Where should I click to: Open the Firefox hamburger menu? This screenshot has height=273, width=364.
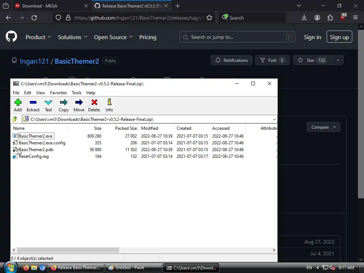[x=355, y=18]
